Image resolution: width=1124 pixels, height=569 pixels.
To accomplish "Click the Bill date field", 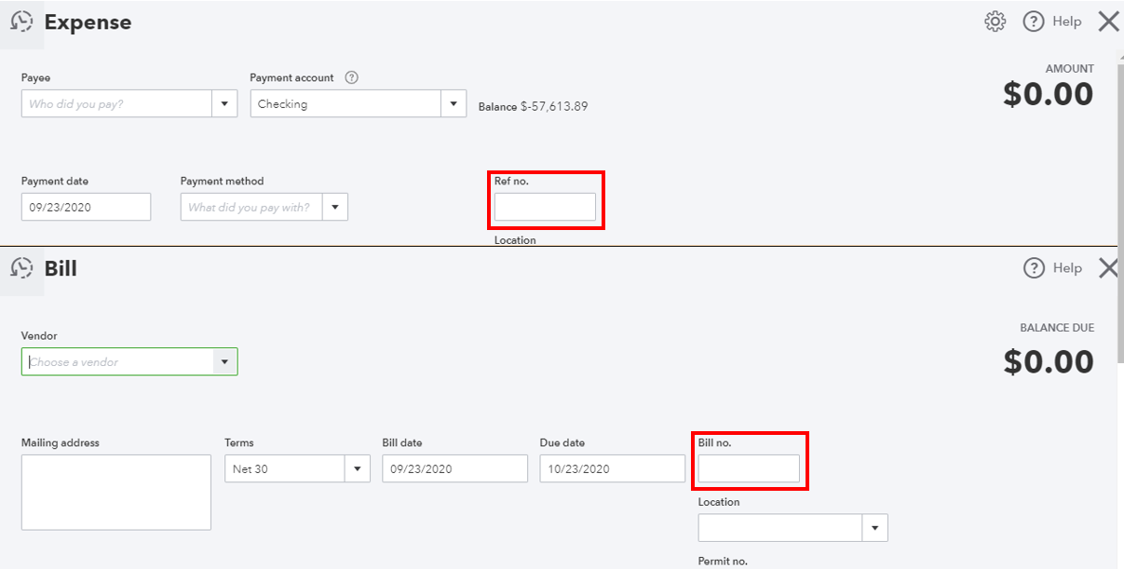I will (x=454, y=468).
